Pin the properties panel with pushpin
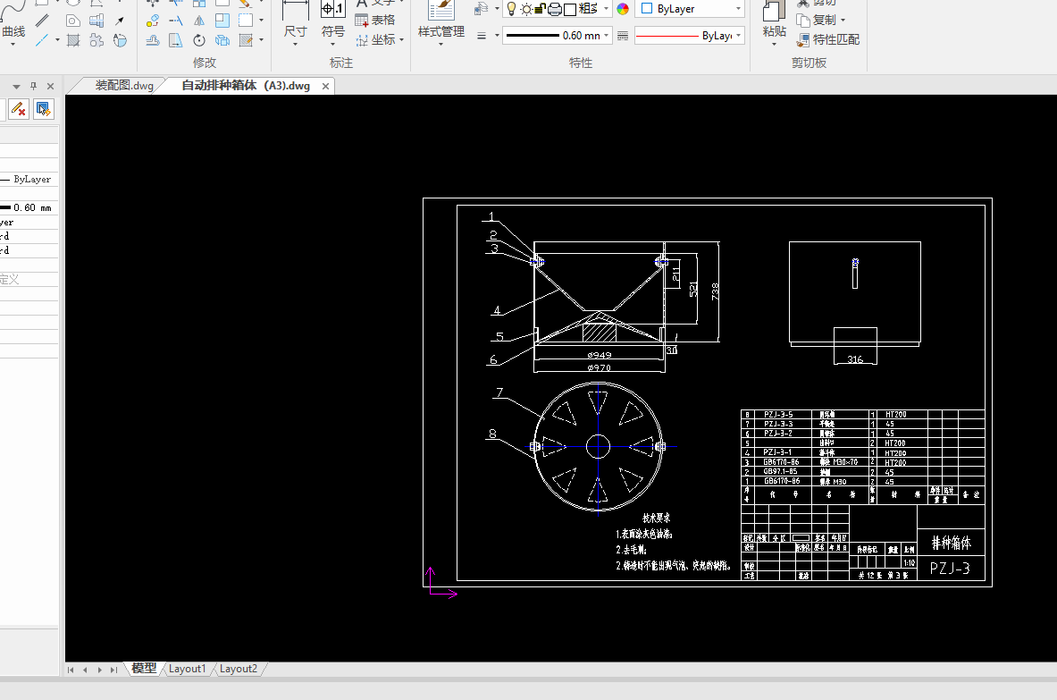Image resolution: width=1057 pixels, height=700 pixels. [x=33, y=86]
